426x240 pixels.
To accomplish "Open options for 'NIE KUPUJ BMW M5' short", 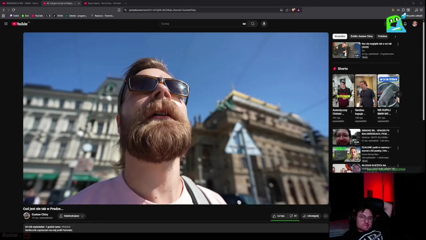I will coord(396,111).
